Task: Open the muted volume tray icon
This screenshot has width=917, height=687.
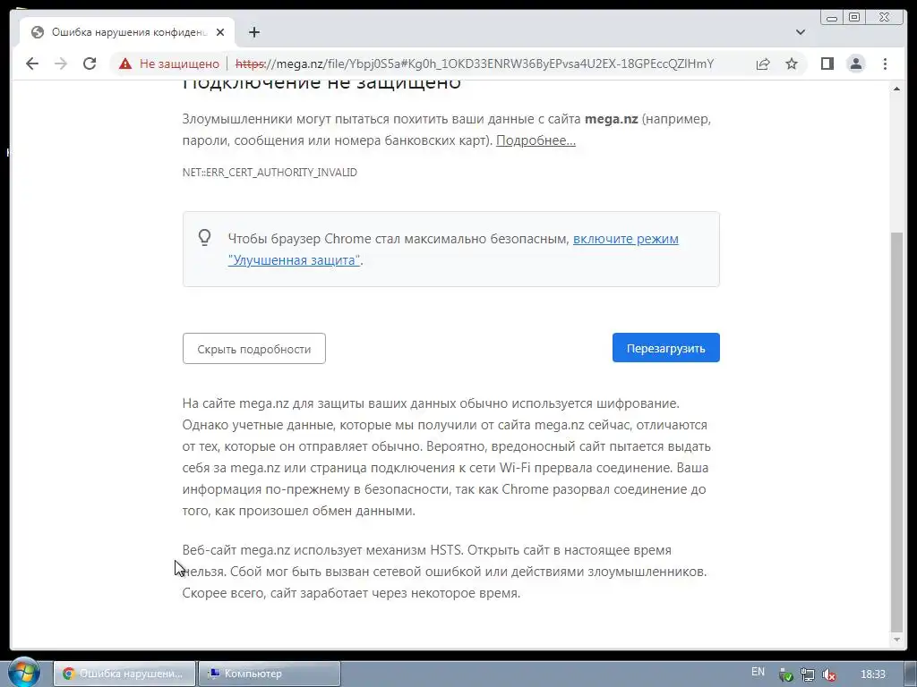Action: pyautogui.click(x=828, y=674)
